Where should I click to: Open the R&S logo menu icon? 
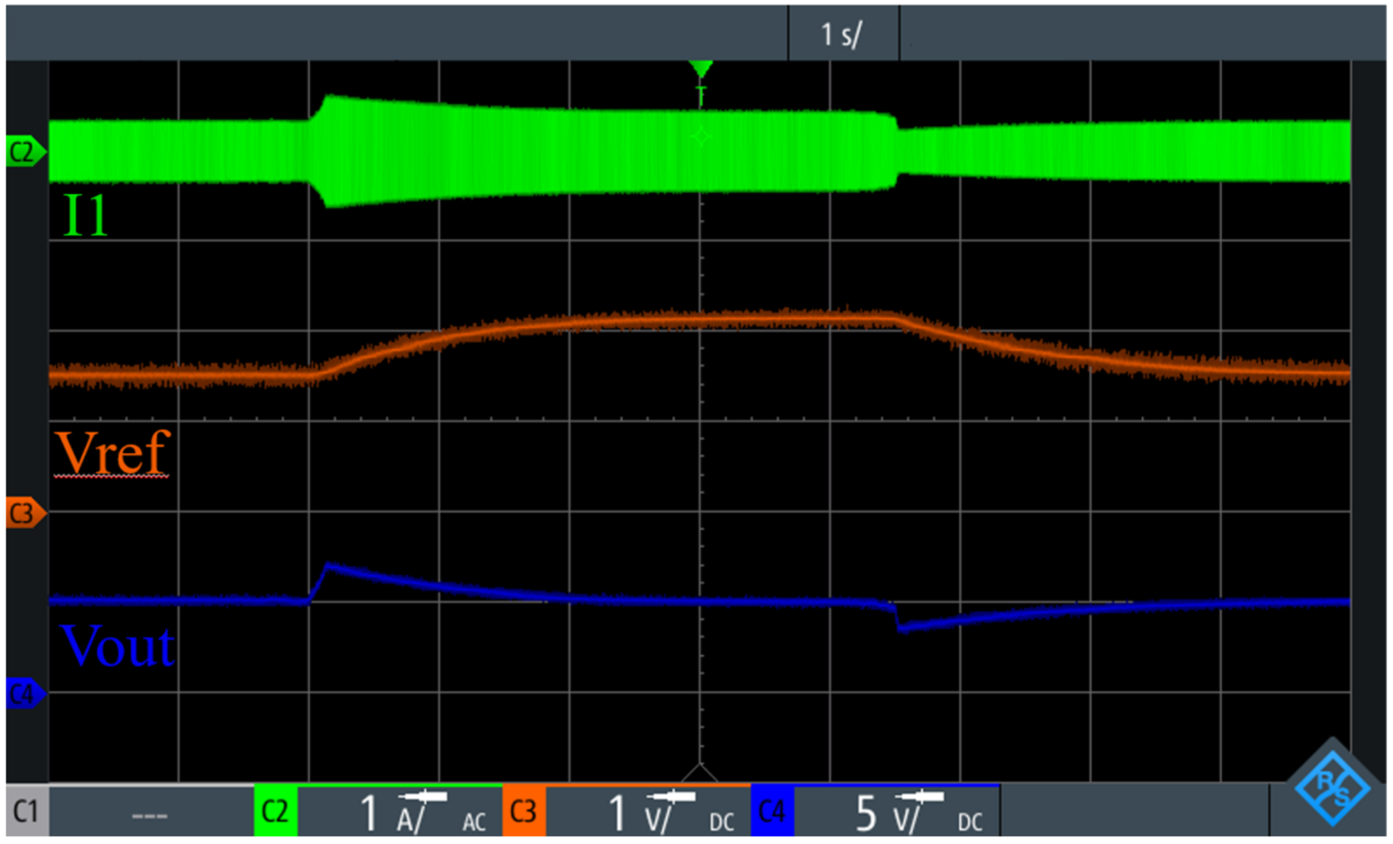point(1333,789)
